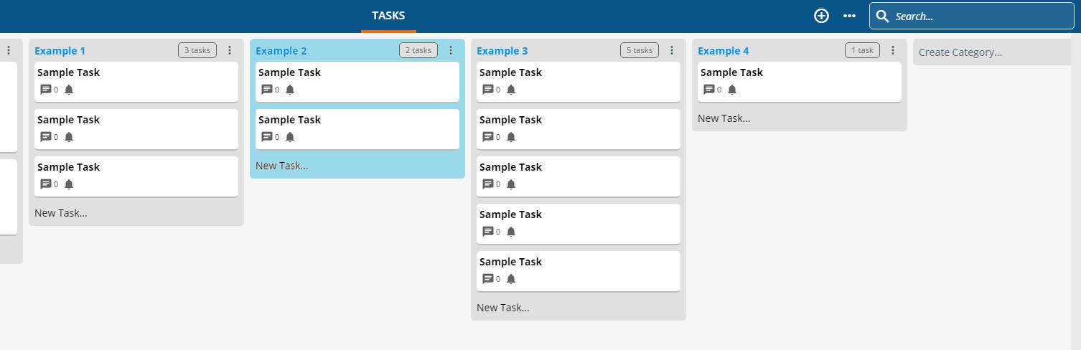This screenshot has width=1081, height=350.
Task: Click New Task in Example 4 column
Action: point(724,118)
